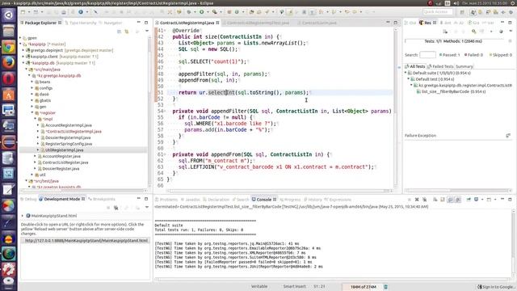Image resolution: width=517 pixels, height=291 pixels.
Task: Open the All Tests tab in TestNG results
Action: (415, 66)
